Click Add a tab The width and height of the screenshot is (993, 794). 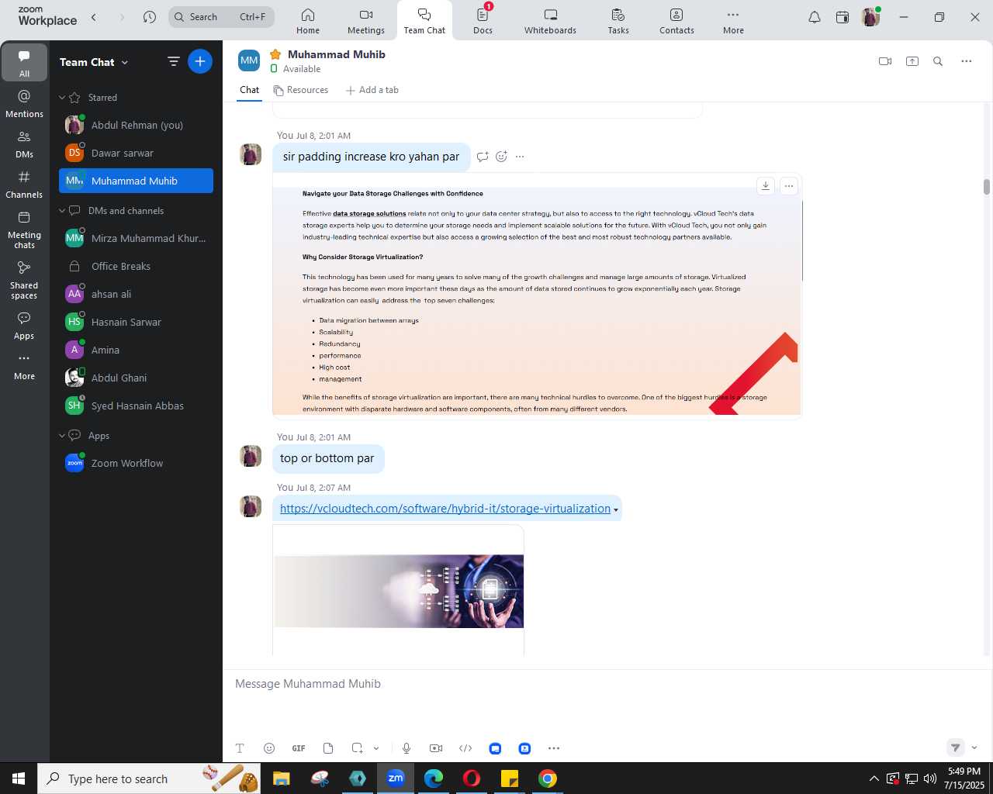(x=372, y=90)
